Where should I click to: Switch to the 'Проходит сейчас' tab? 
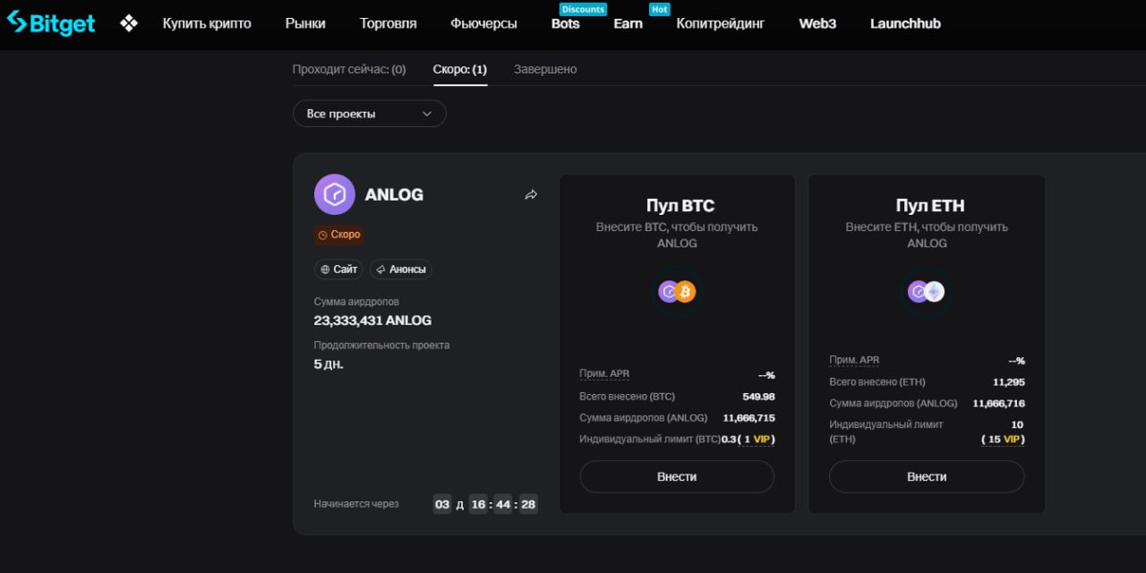(x=348, y=69)
